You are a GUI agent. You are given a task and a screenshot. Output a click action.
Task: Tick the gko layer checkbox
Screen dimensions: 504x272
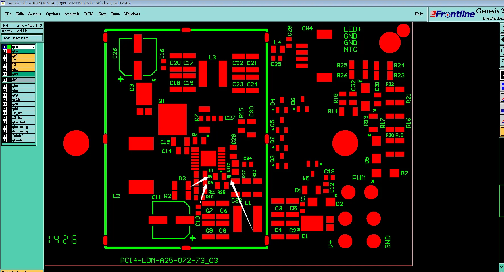(x=5, y=86)
